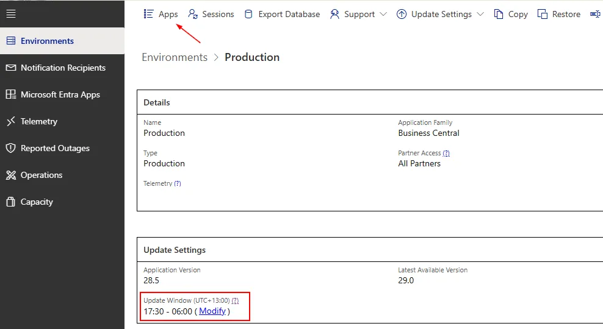The height and width of the screenshot is (329, 603).
Task: Go to Notification Recipients
Action: [62, 68]
